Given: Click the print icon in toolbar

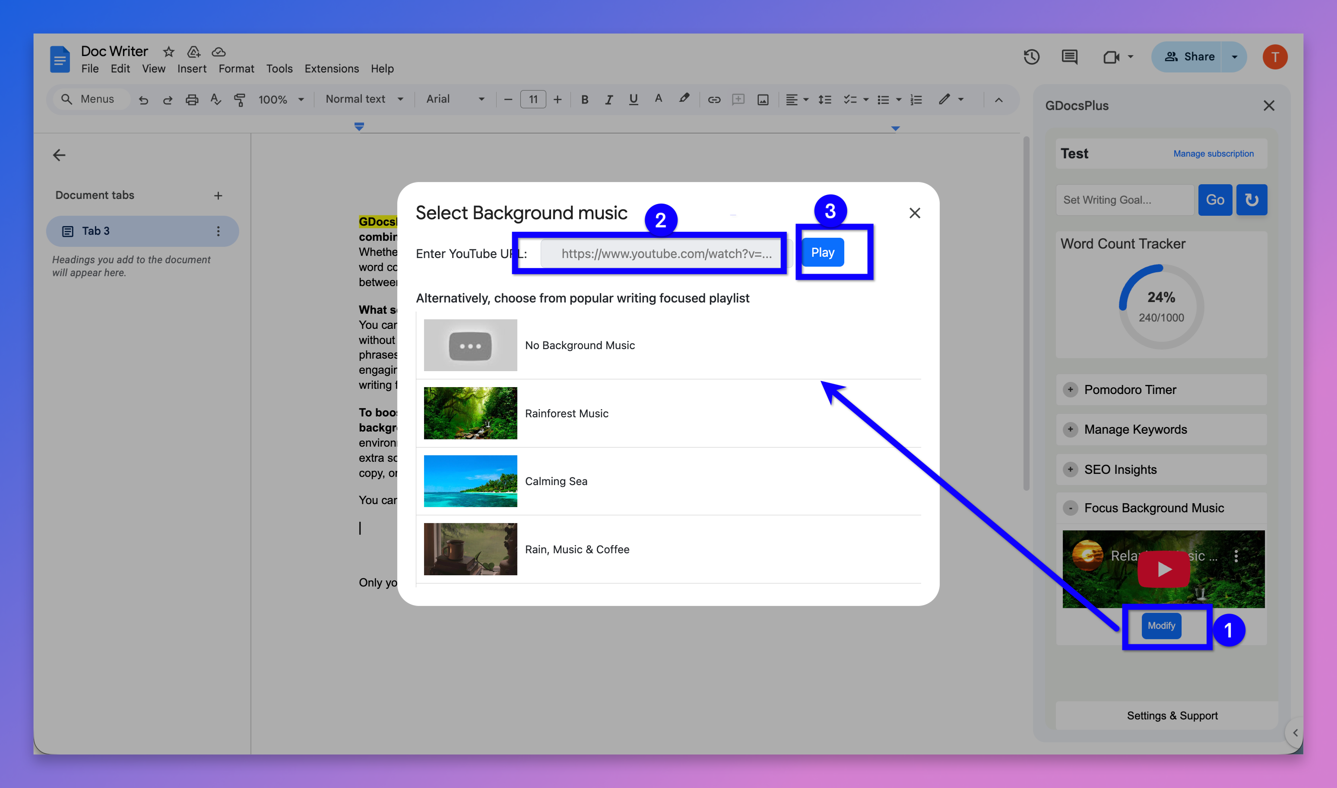Looking at the screenshot, I should [x=191, y=99].
